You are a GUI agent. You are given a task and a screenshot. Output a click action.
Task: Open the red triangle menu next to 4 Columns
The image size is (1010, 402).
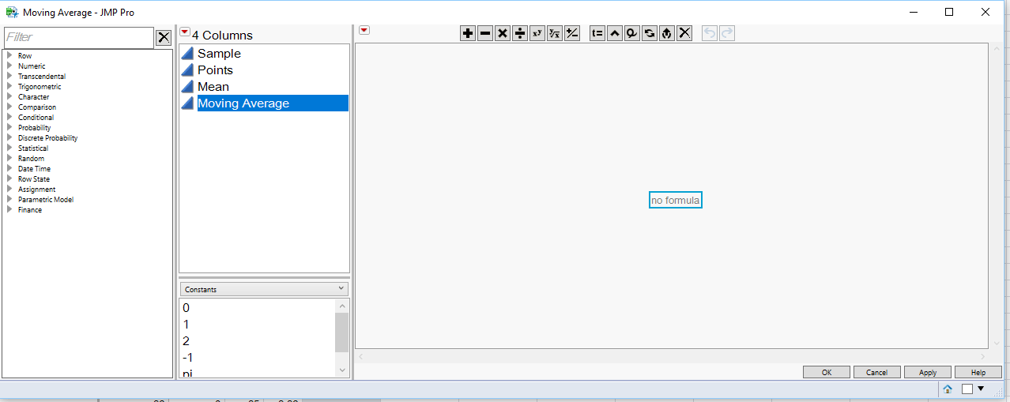[185, 32]
